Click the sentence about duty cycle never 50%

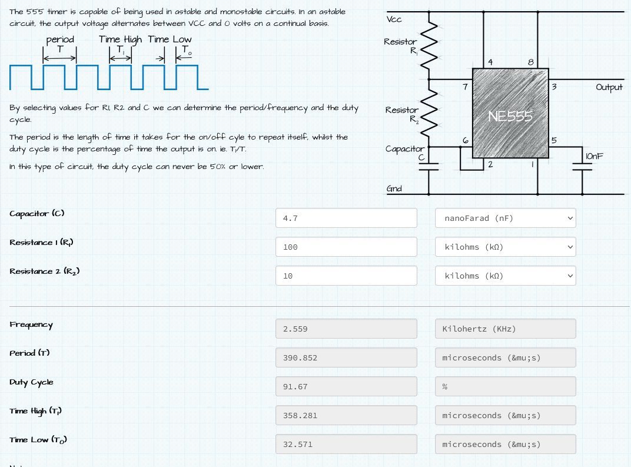(137, 166)
